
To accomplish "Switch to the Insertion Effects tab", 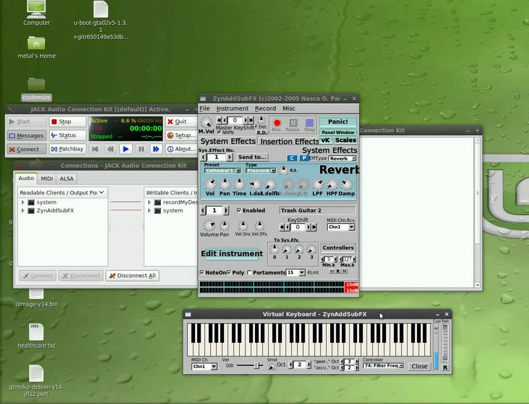I will pyautogui.click(x=289, y=141).
